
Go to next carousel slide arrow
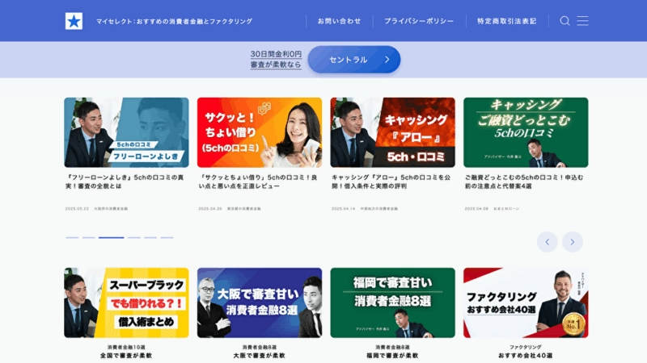(573, 242)
